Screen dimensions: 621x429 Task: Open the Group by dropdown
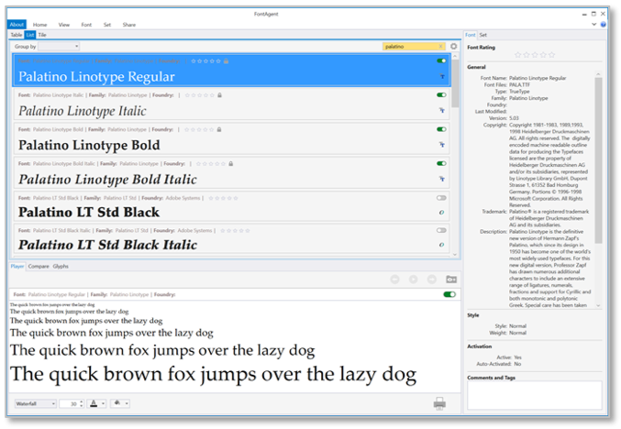pos(59,47)
